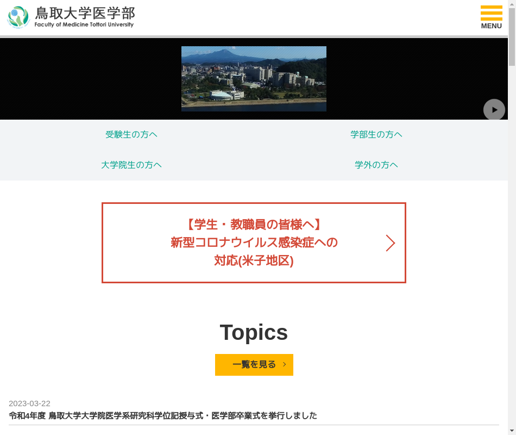Viewport: 516px width, 435px height.
Task: Click the red chevron arrow in the COVID banner
Action: 390,243
